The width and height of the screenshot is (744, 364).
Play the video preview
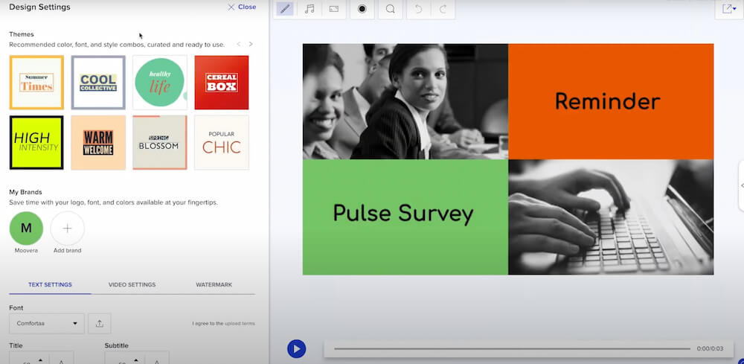pyautogui.click(x=296, y=348)
